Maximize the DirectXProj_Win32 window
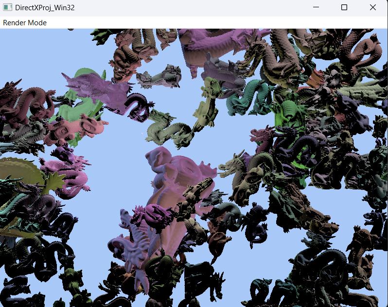Image resolution: width=388 pixels, height=307 pixels. pos(344,8)
